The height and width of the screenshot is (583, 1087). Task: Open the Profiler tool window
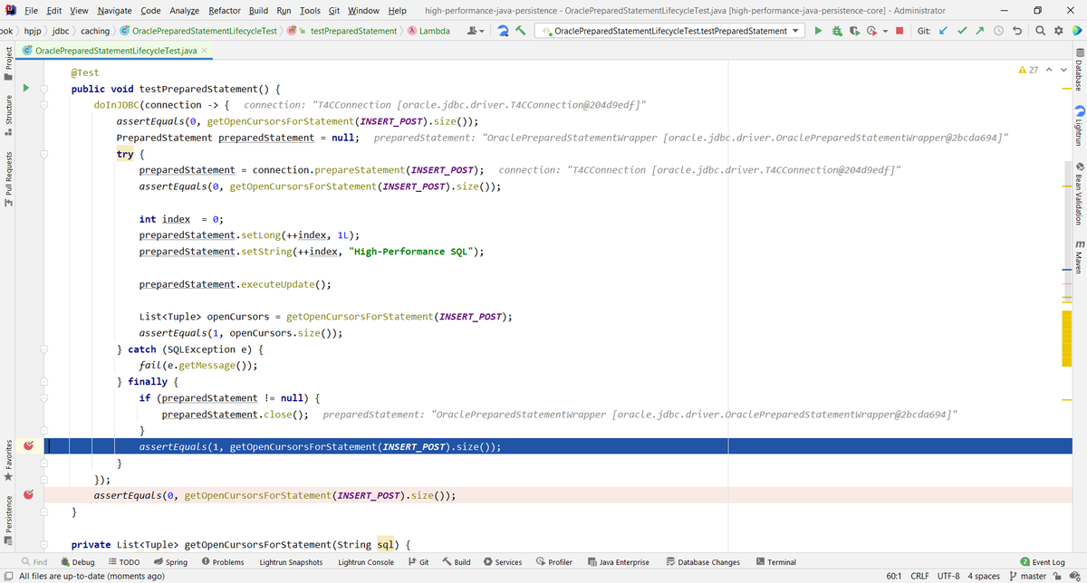[x=554, y=562]
